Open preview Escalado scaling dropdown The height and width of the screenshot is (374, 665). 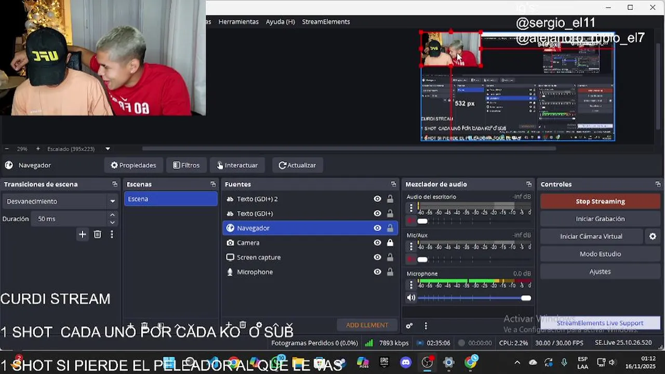pyautogui.click(x=108, y=149)
